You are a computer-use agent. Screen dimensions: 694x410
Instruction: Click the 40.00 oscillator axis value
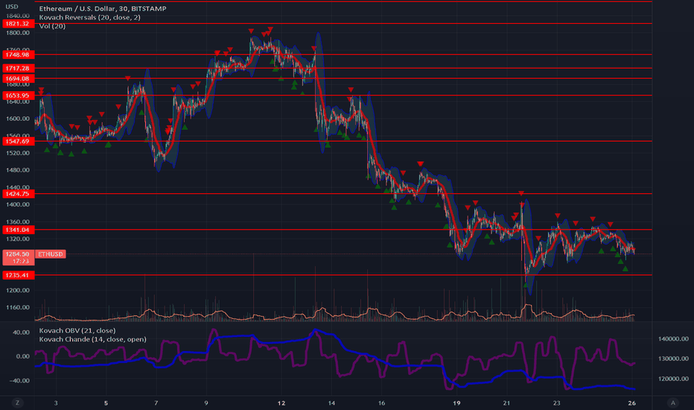[x=21, y=332]
